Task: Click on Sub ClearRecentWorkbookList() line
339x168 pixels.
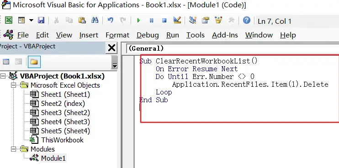Action: pos(198,61)
